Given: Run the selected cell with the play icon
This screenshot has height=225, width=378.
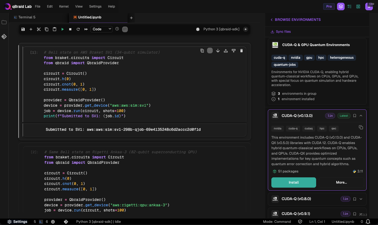Looking at the screenshot, I should point(62,29).
